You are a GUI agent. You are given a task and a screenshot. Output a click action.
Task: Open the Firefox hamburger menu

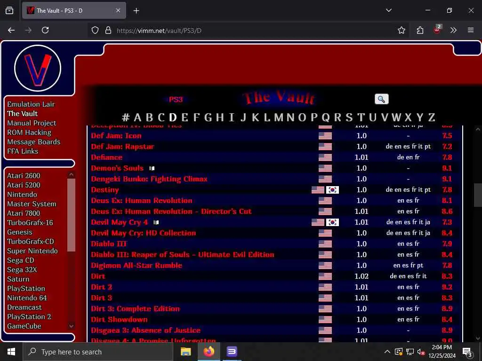tap(470, 30)
